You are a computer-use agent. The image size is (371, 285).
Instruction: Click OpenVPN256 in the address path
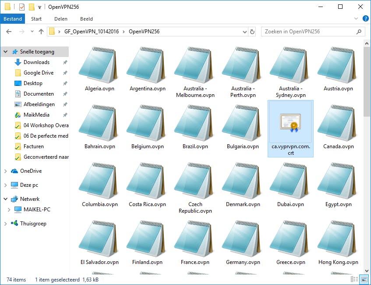pyautogui.click(x=144, y=32)
